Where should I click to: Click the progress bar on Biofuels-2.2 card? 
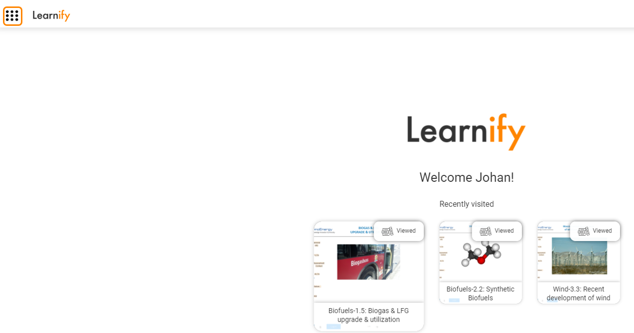453,300
